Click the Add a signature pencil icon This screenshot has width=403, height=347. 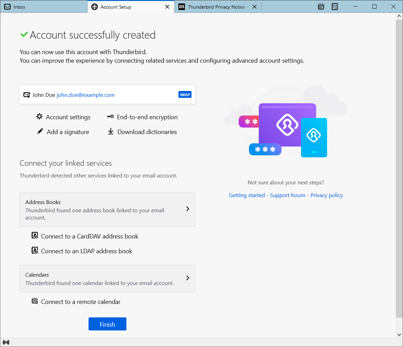[40, 132]
